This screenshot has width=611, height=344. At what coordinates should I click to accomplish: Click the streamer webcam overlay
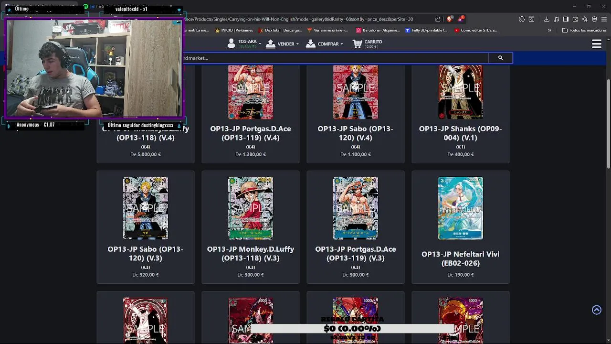point(94,68)
